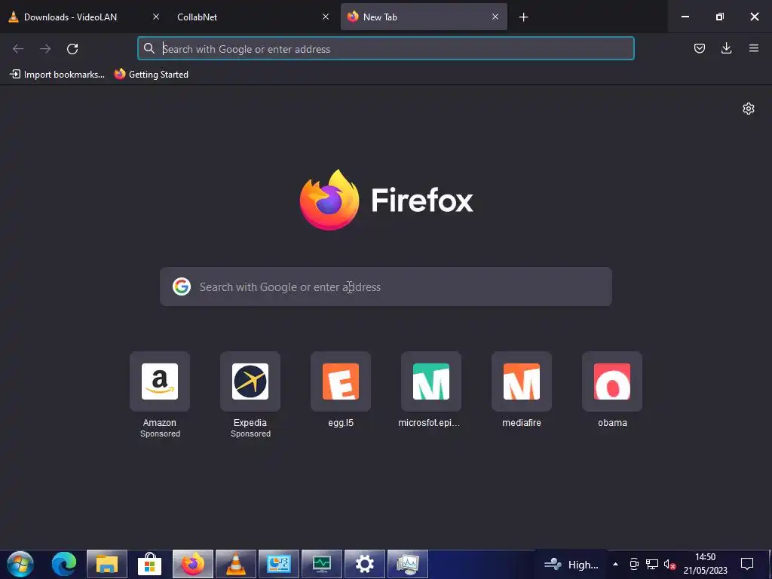
Task: Open the notification center icon
Action: pos(747,564)
